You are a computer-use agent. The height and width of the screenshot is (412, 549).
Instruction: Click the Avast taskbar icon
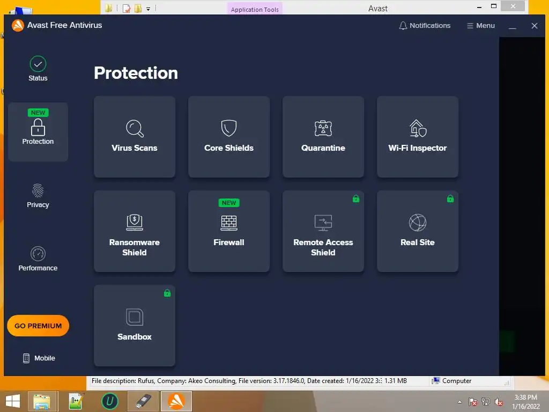(x=176, y=401)
